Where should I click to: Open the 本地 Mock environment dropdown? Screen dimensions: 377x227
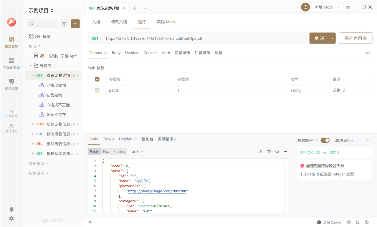(327, 7)
